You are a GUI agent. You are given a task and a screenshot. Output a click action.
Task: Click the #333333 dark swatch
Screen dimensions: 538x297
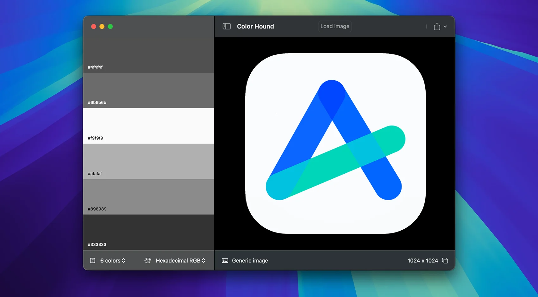pyautogui.click(x=148, y=232)
